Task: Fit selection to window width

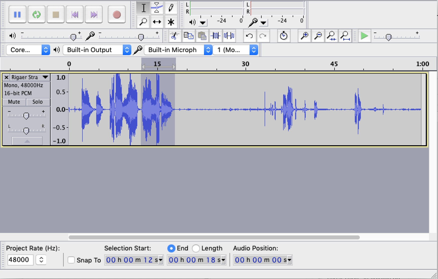Action: (x=332, y=36)
